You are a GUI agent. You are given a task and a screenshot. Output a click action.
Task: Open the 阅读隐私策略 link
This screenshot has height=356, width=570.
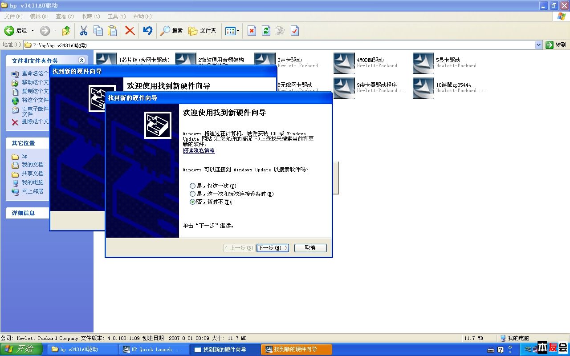pos(199,151)
